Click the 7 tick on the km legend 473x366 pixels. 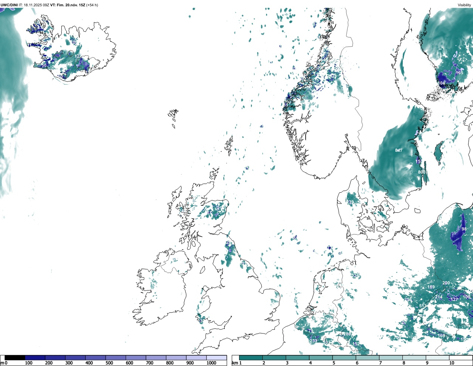[381, 363]
